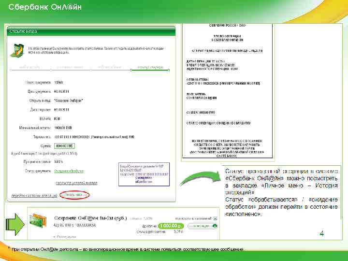
Task: Click the deposit name value in quotes
Action: (x=69, y=101)
